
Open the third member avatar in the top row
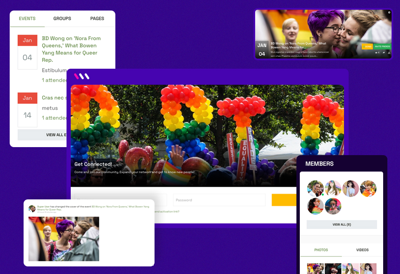tap(350, 188)
